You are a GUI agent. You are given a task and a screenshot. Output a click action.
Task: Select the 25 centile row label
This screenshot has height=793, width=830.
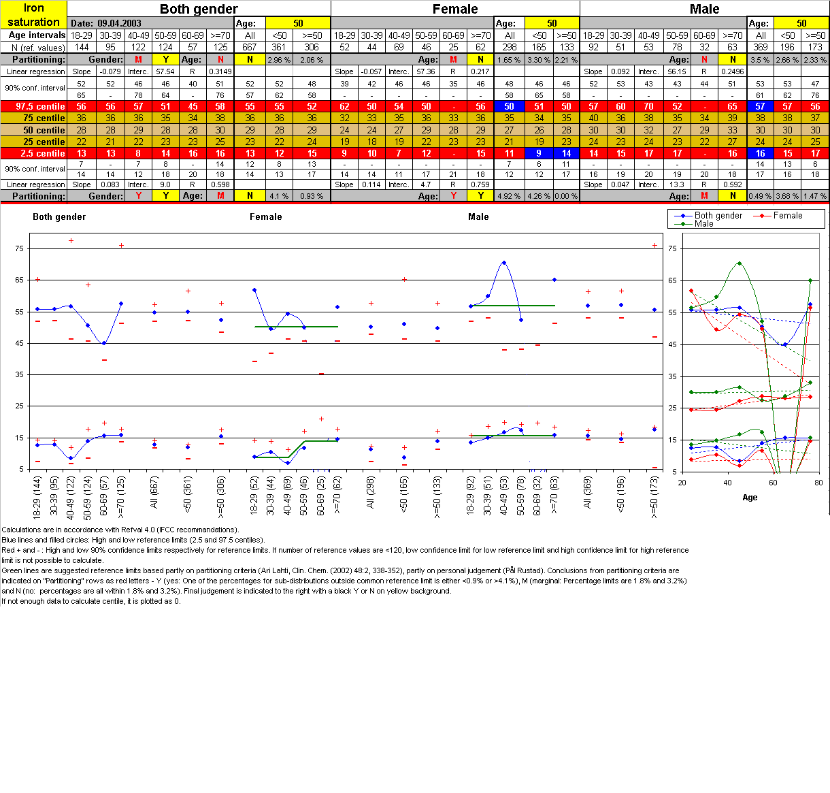pos(34,142)
